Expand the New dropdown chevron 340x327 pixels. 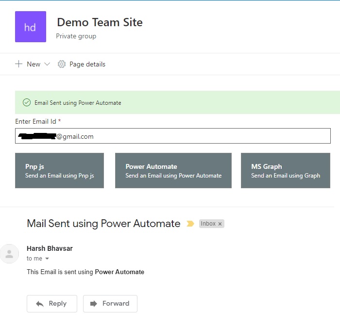pos(47,64)
